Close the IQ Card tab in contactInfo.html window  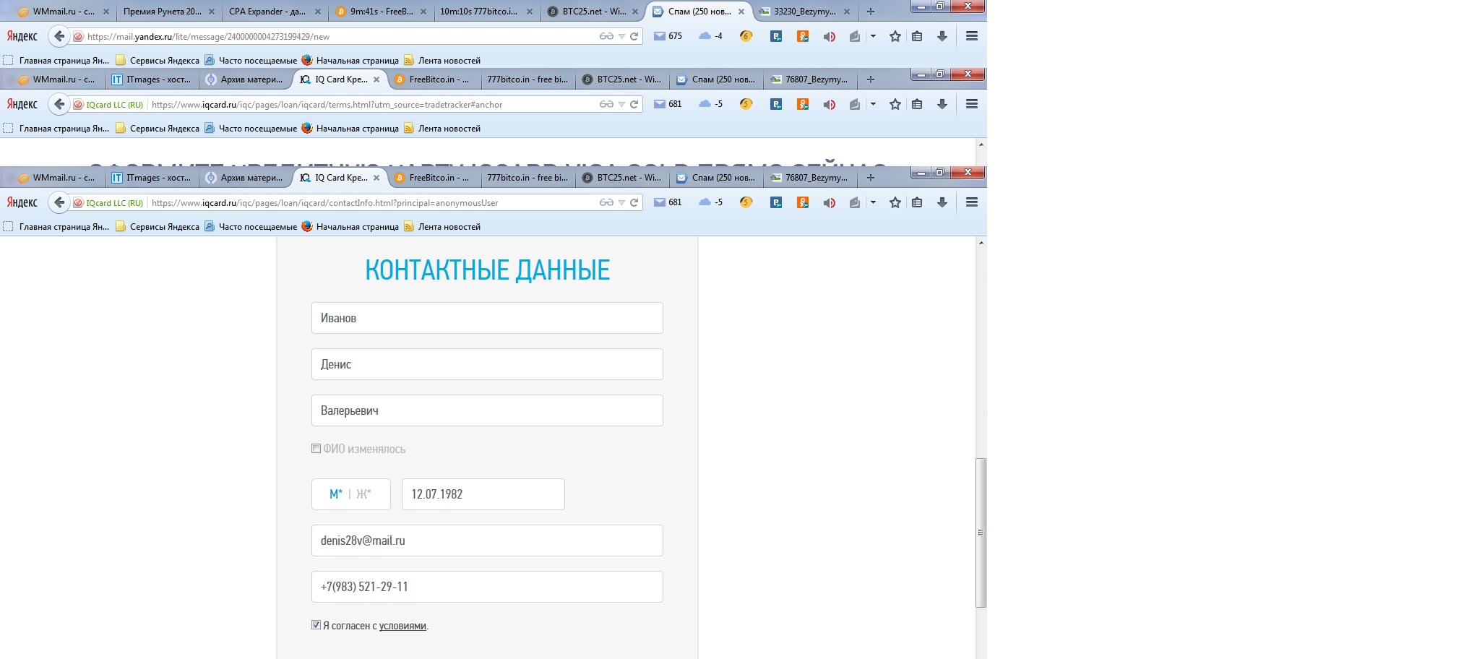[x=376, y=178]
